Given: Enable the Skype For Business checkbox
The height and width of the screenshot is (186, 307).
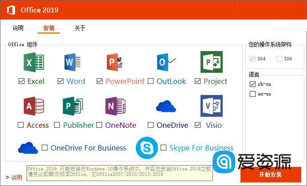Looking at the screenshot, I should click(x=163, y=147).
